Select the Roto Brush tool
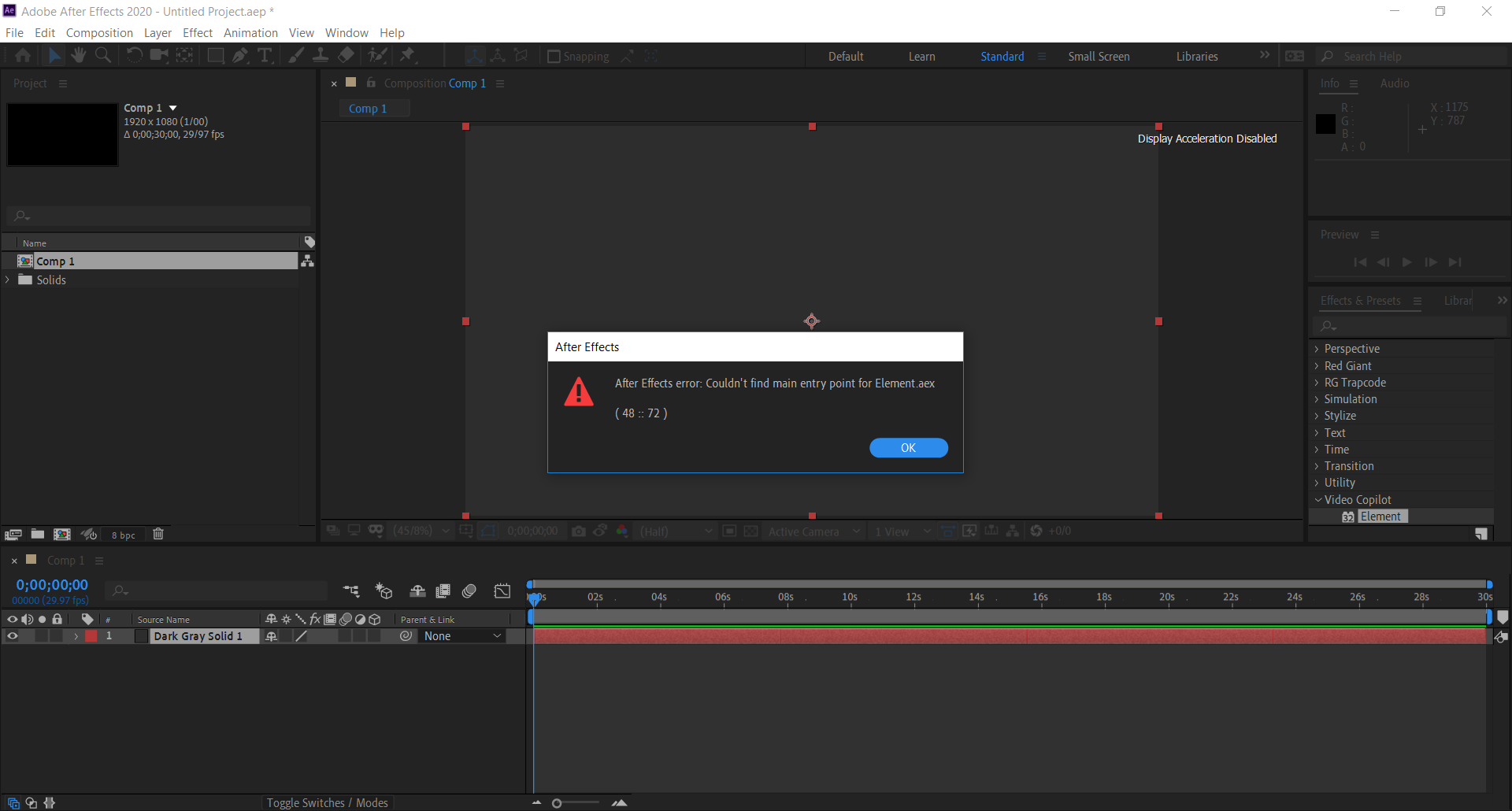Screen dimensions: 1512x811 (x=378, y=55)
